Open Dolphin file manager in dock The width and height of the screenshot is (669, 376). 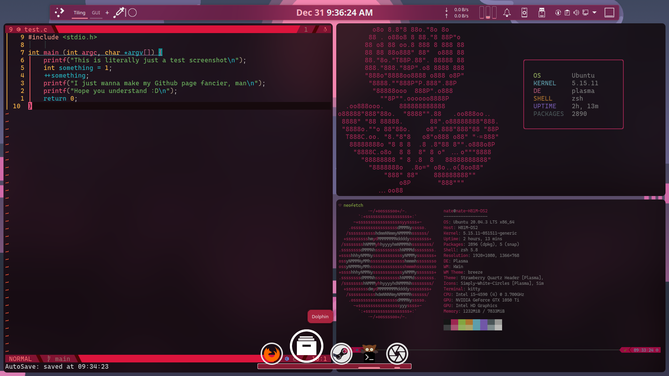point(306,346)
